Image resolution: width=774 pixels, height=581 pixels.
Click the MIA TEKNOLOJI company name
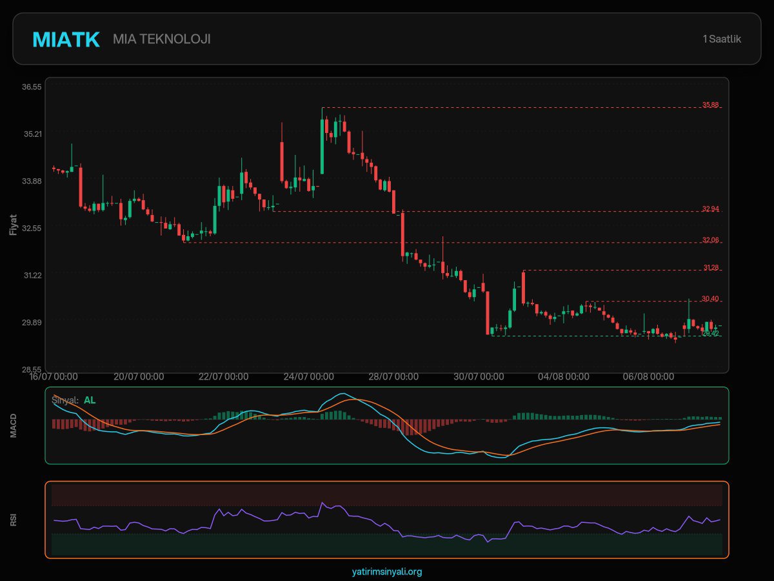pos(162,39)
